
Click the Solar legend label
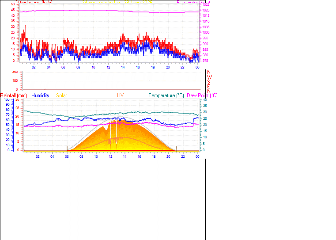61,95
